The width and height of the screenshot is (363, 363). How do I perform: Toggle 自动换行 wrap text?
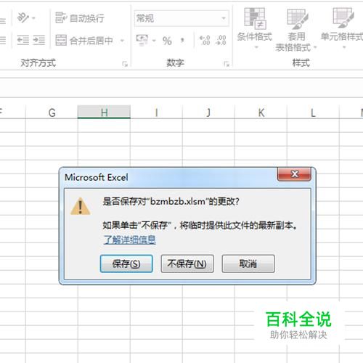80,18
